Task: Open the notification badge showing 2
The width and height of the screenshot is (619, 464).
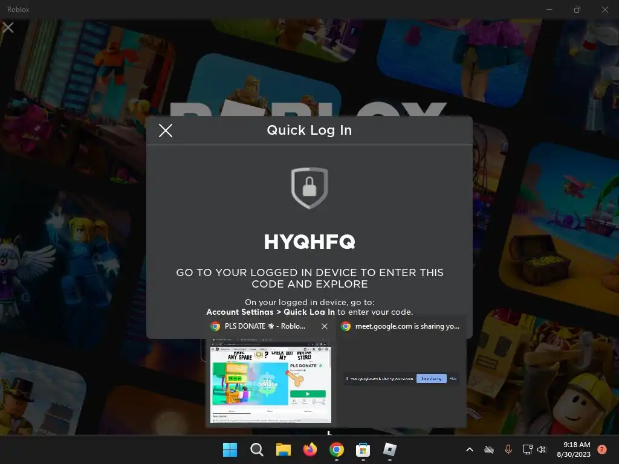Action: (602, 449)
